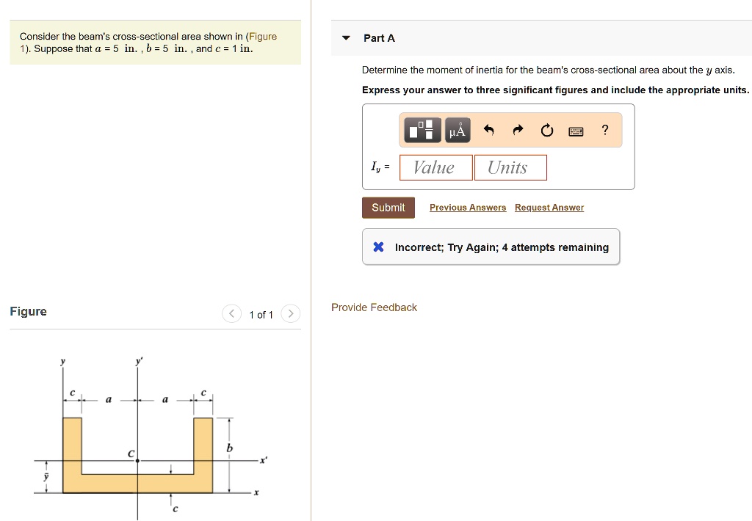752x521 pixels.
Task: Open Provide Feedback
Action: tap(374, 307)
